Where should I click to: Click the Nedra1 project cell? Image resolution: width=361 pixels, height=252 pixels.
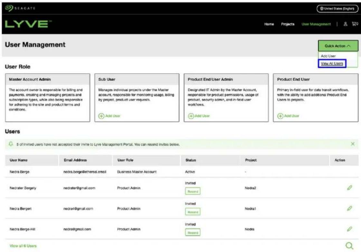(250, 208)
